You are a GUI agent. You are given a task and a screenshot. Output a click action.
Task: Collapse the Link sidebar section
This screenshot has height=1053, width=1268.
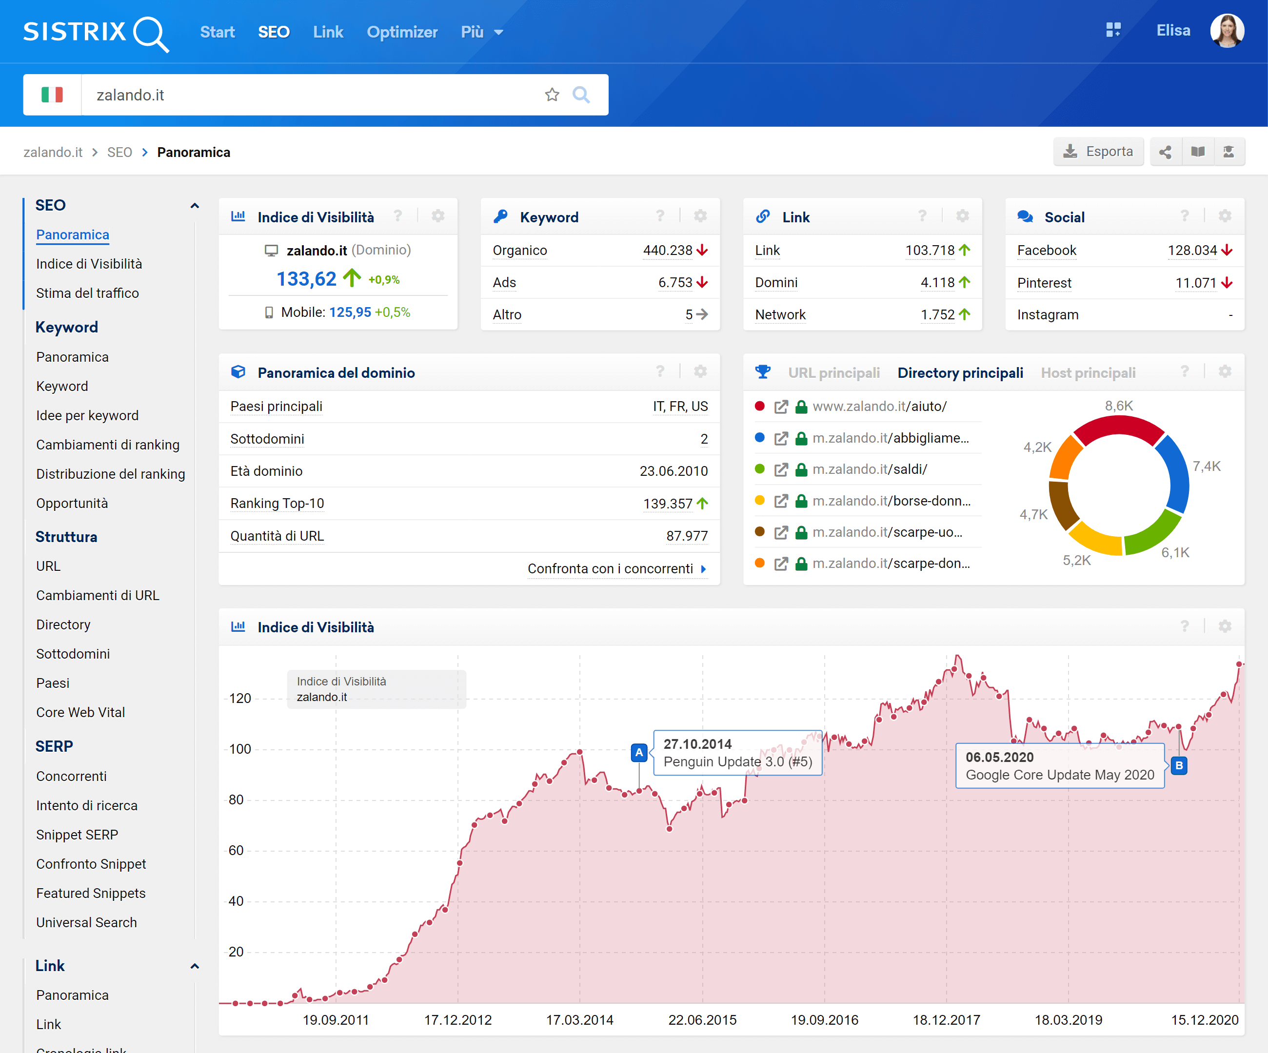195,966
